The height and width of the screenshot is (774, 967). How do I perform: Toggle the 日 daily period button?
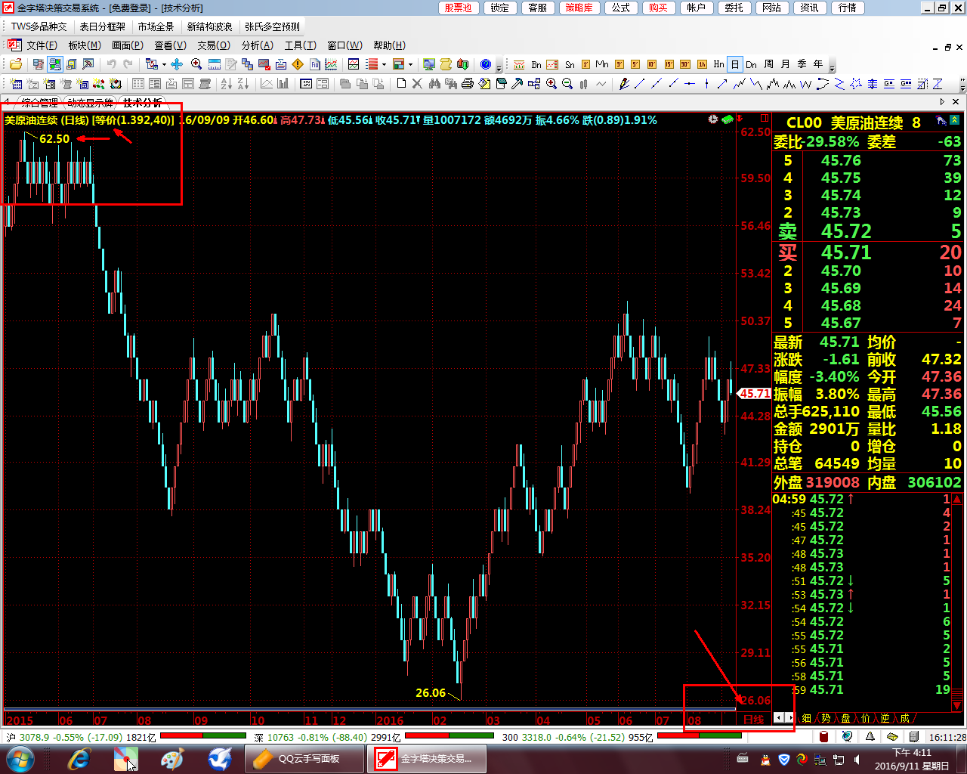(x=734, y=64)
